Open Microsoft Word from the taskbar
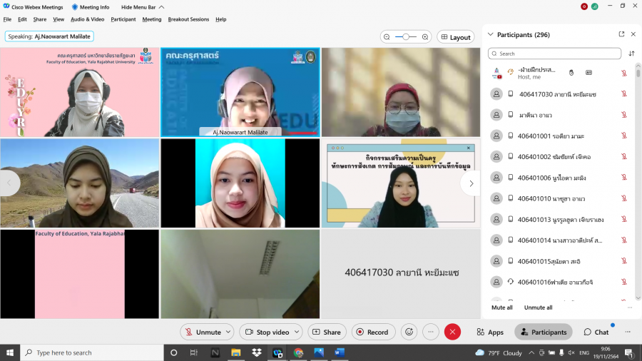The width and height of the screenshot is (642, 361). pyautogui.click(x=339, y=352)
